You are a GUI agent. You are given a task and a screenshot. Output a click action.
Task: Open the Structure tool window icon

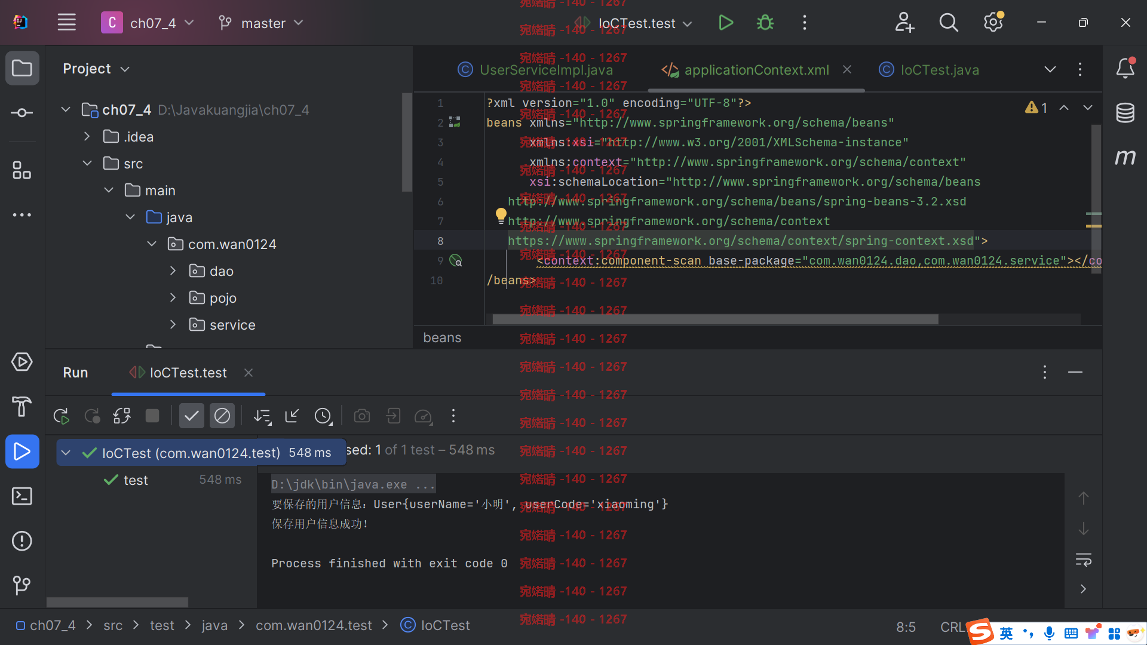pyautogui.click(x=22, y=170)
